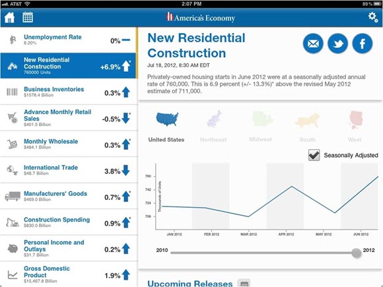
Task: Open the International Trade indicator
Action: pyautogui.click(x=69, y=170)
